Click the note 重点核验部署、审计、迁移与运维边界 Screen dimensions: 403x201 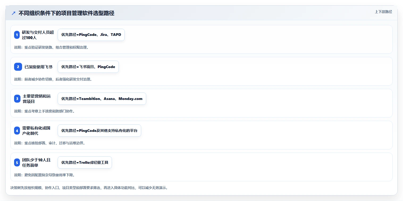point(49,143)
